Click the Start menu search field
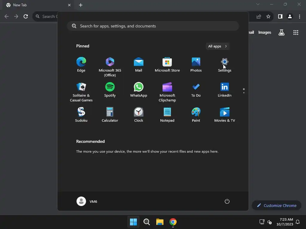Screen dimensions: 306x229 click(x=153, y=26)
